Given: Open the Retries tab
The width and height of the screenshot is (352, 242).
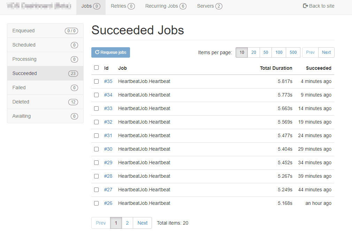Looking at the screenshot, I should point(123,6).
